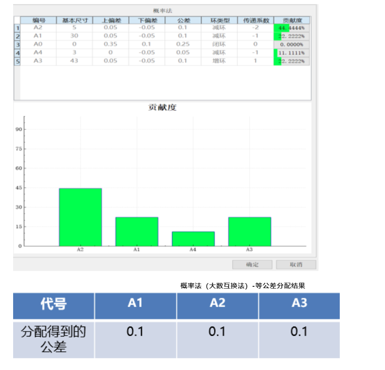Click the 确定 confirm button
The image size is (385, 370).
252,264
